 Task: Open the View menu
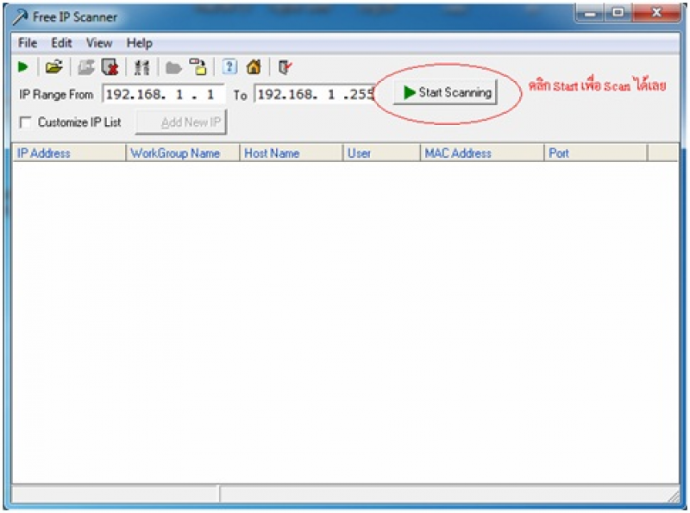pos(99,43)
